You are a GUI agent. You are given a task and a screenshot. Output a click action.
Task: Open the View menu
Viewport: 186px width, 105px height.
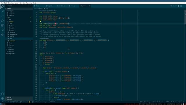17,3
